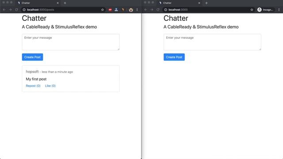This screenshot has height=159, width=283.
Task: Bookmark page with star in right window
Action: click(x=252, y=10)
